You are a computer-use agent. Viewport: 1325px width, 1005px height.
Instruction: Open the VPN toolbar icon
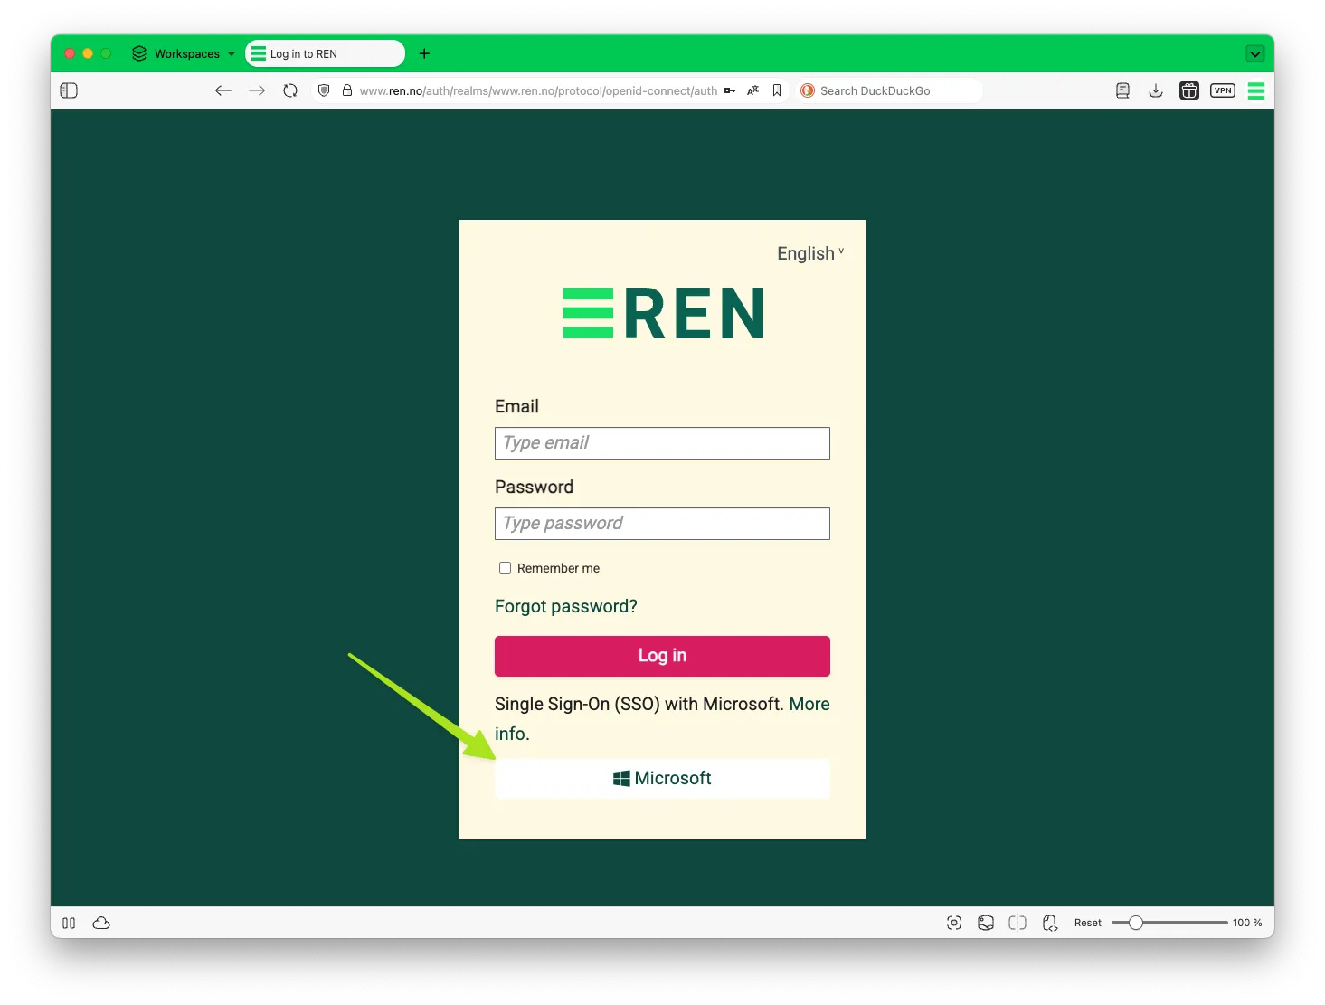[1223, 90]
